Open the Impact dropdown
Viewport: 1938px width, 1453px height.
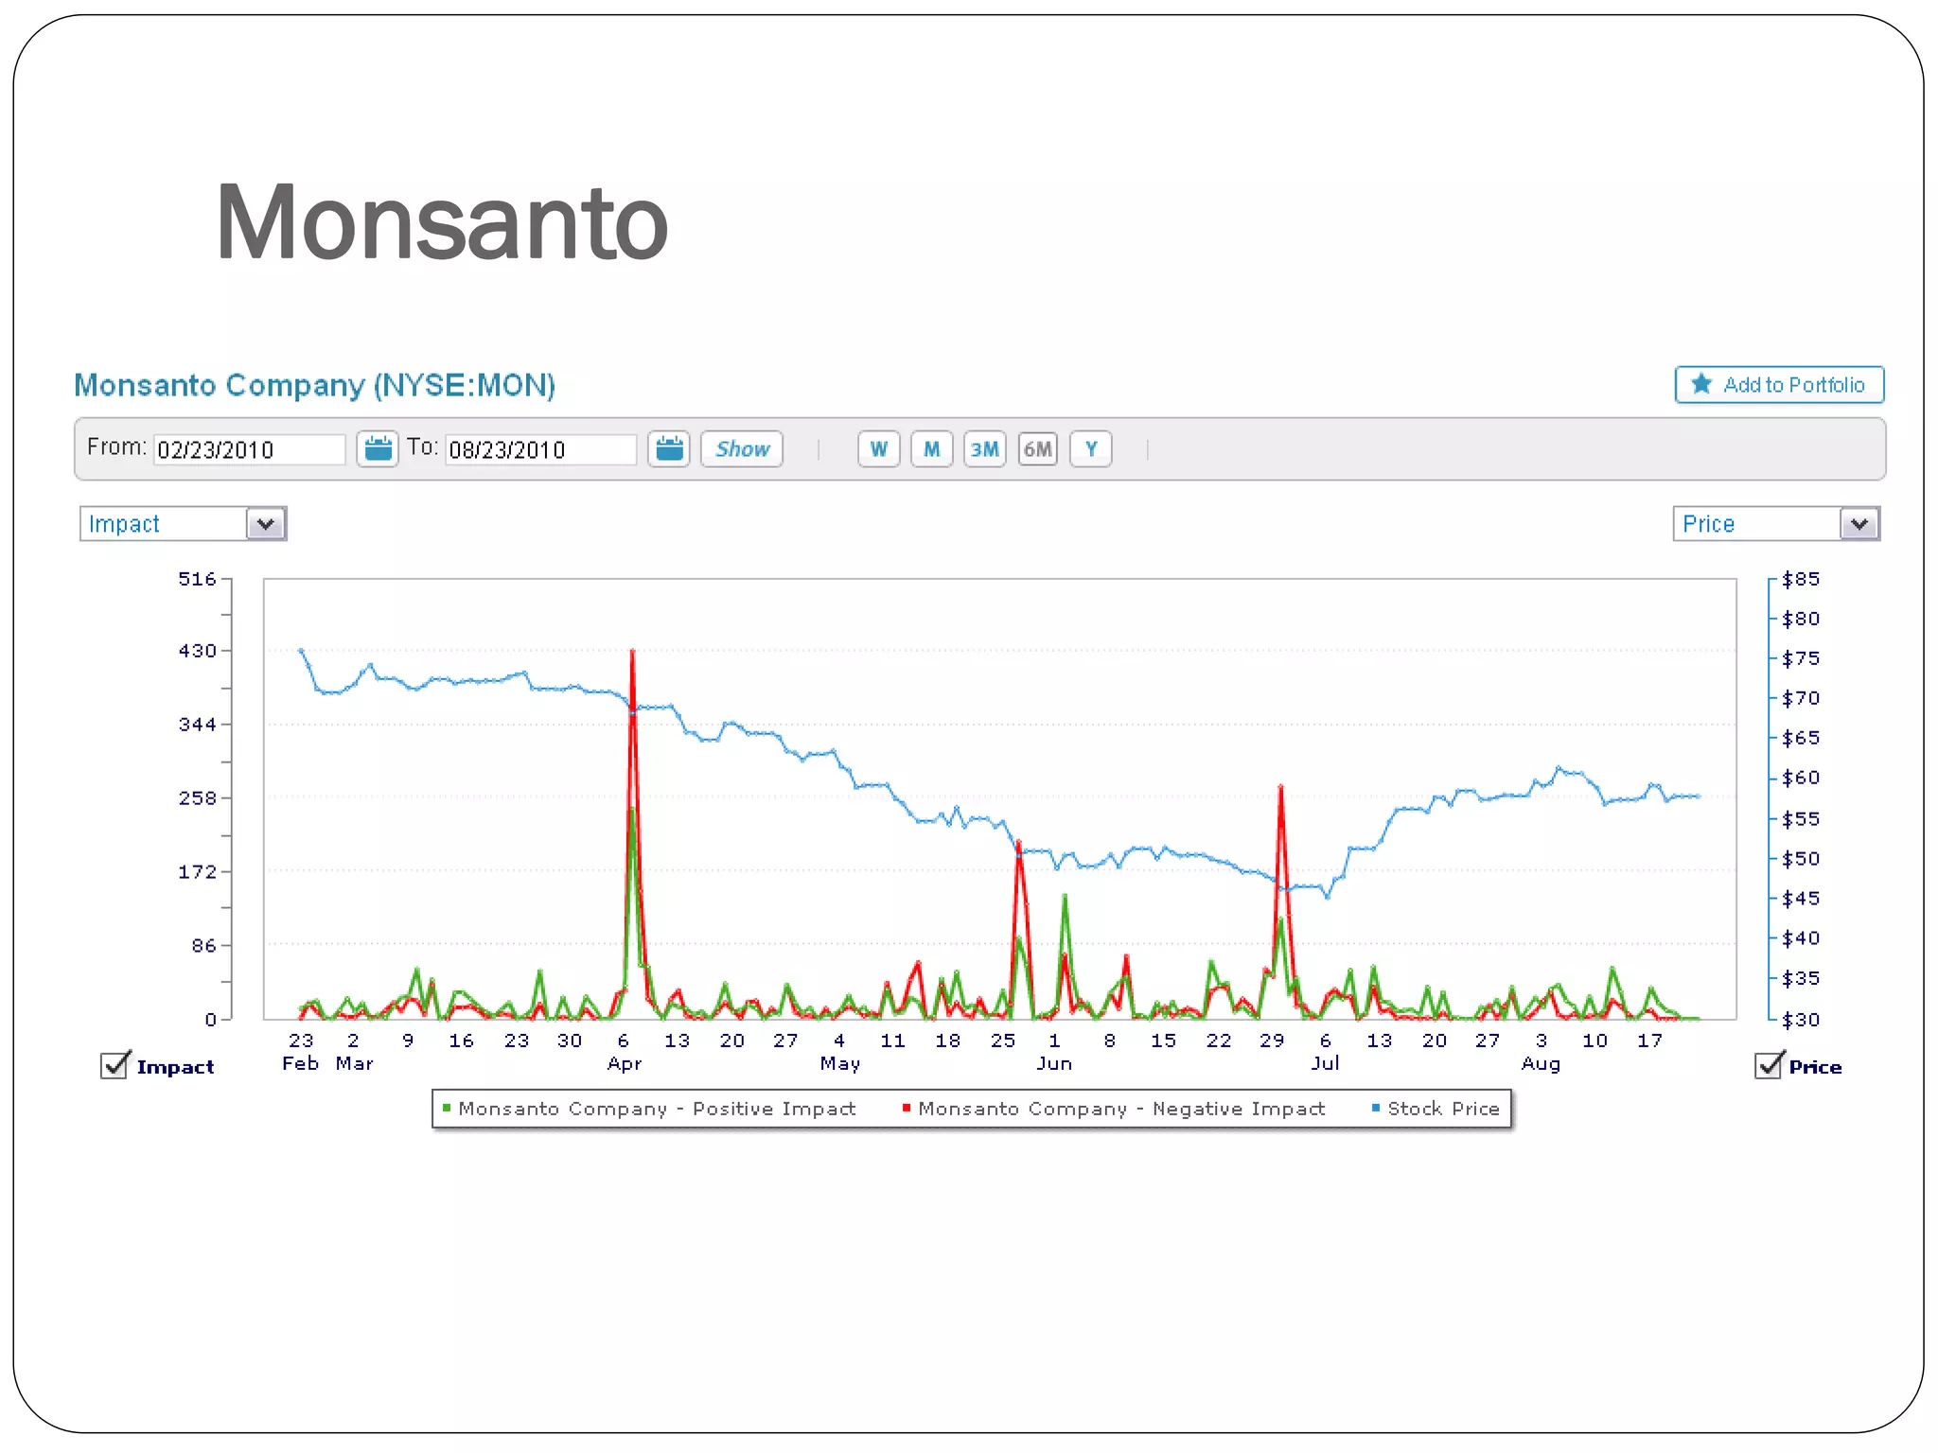[x=183, y=523]
